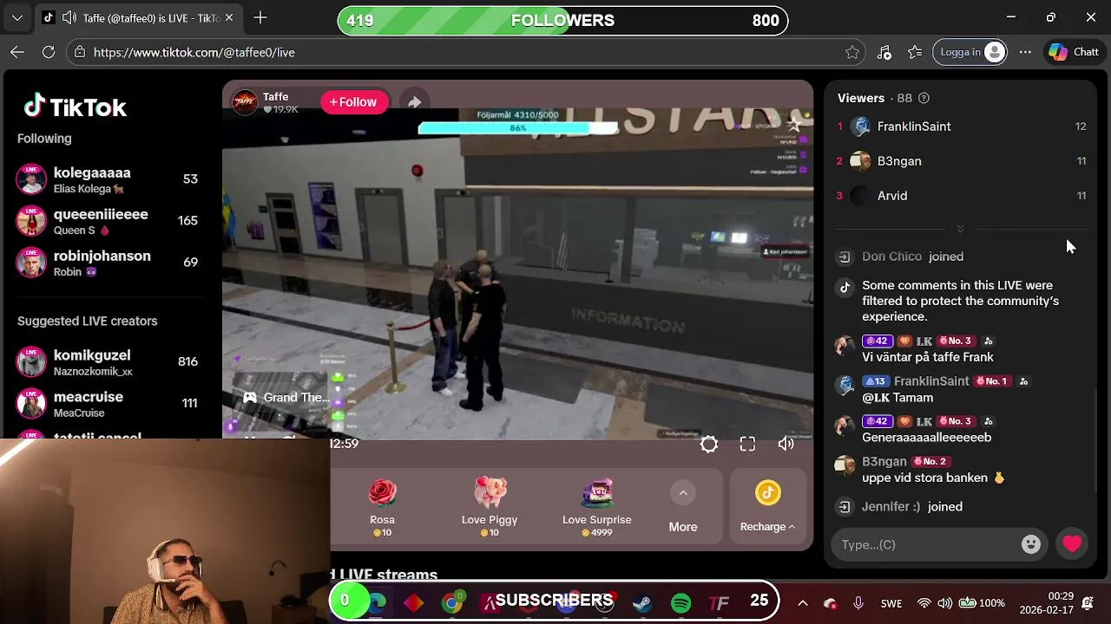This screenshot has height=624, width=1111.
Task: Click the browser back arrow
Action: tap(17, 52)
